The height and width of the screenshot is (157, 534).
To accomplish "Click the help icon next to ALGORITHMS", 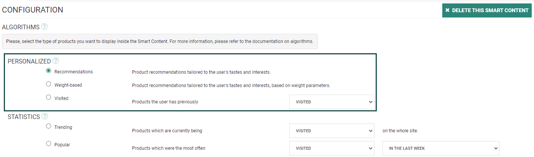I will coord(45,27).
